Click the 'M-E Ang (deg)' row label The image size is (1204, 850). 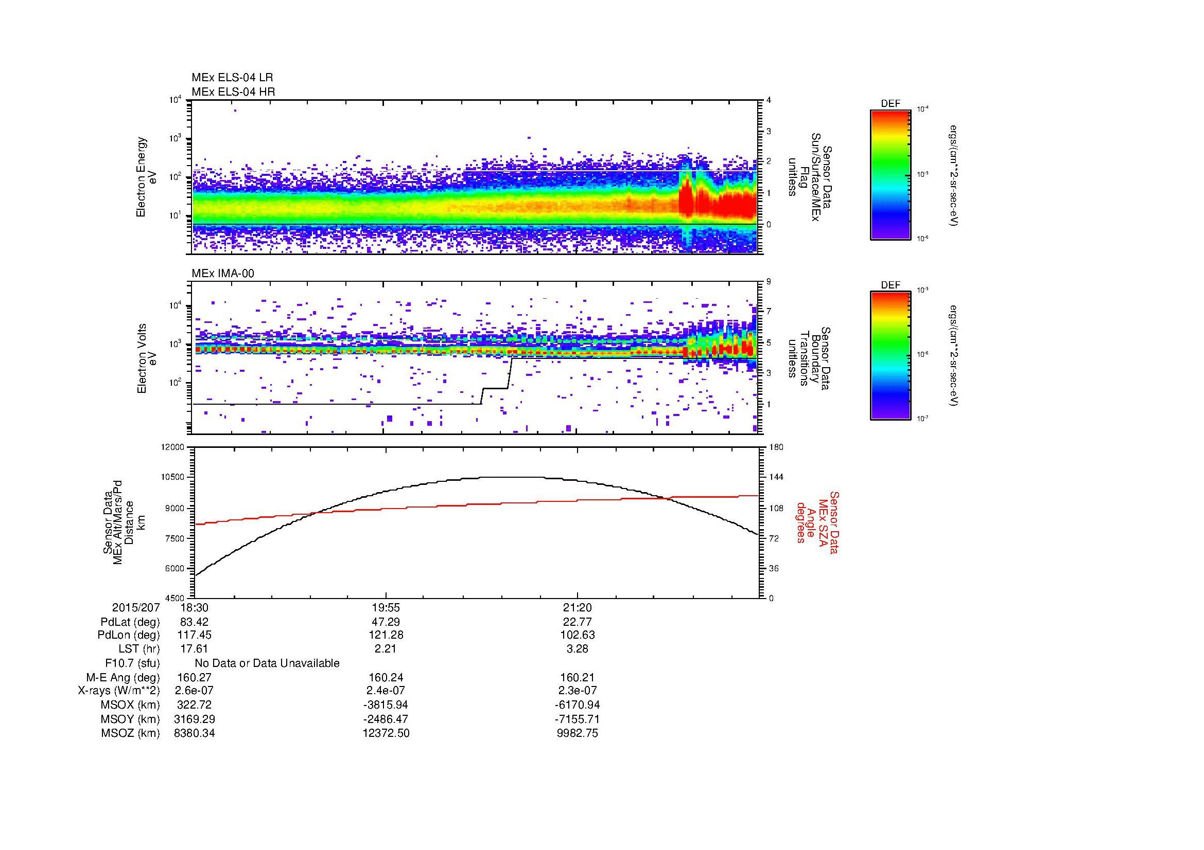(123, 677)
